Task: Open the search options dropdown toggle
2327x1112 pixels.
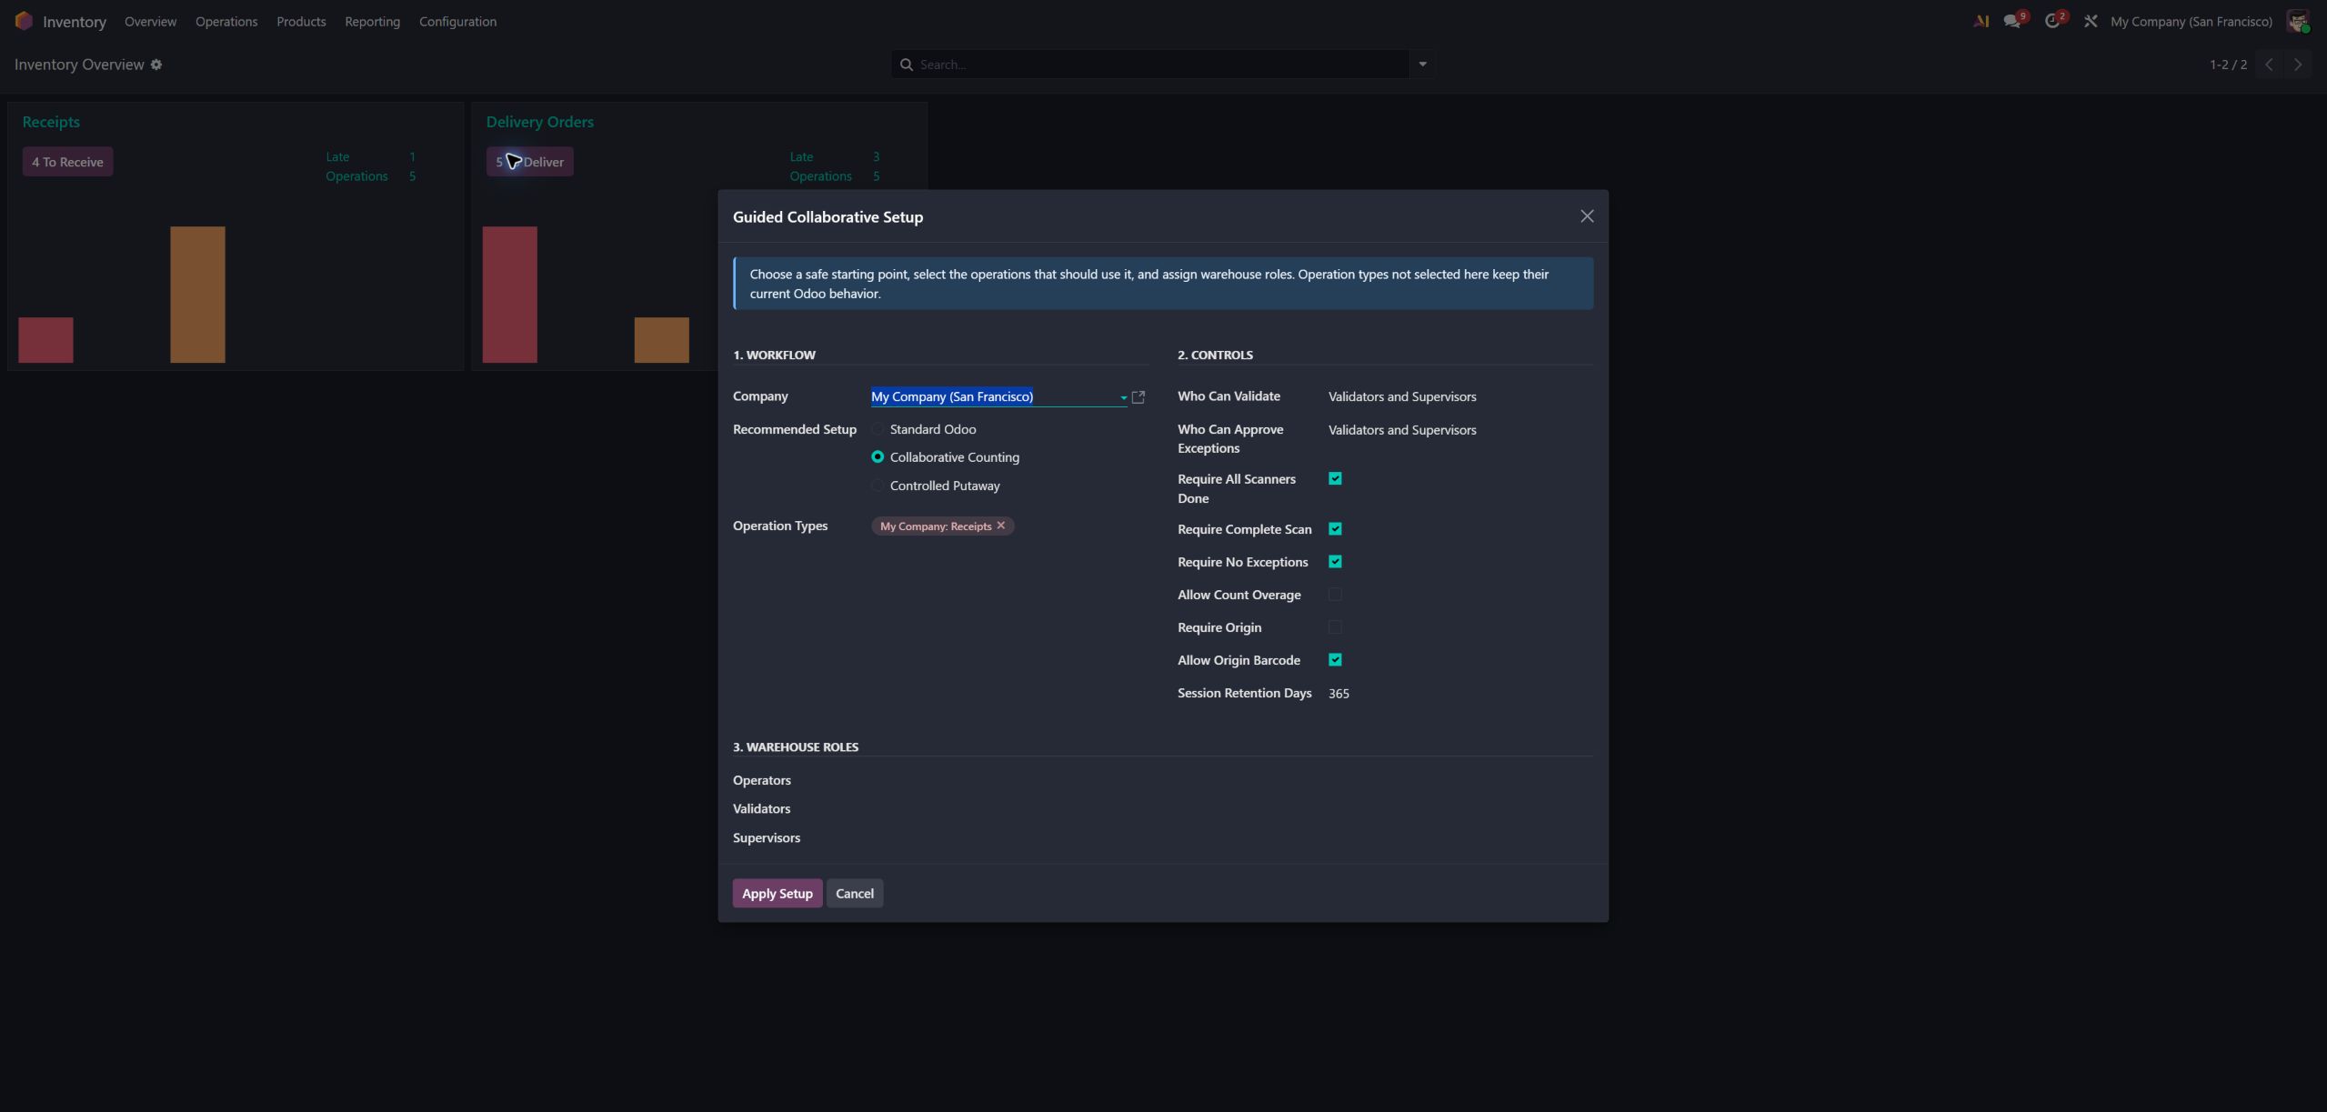Action: (x=1422, y=65)
